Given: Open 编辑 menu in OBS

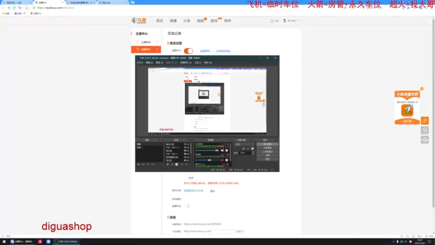Looking at the screenshot, I should coord(149,63).
